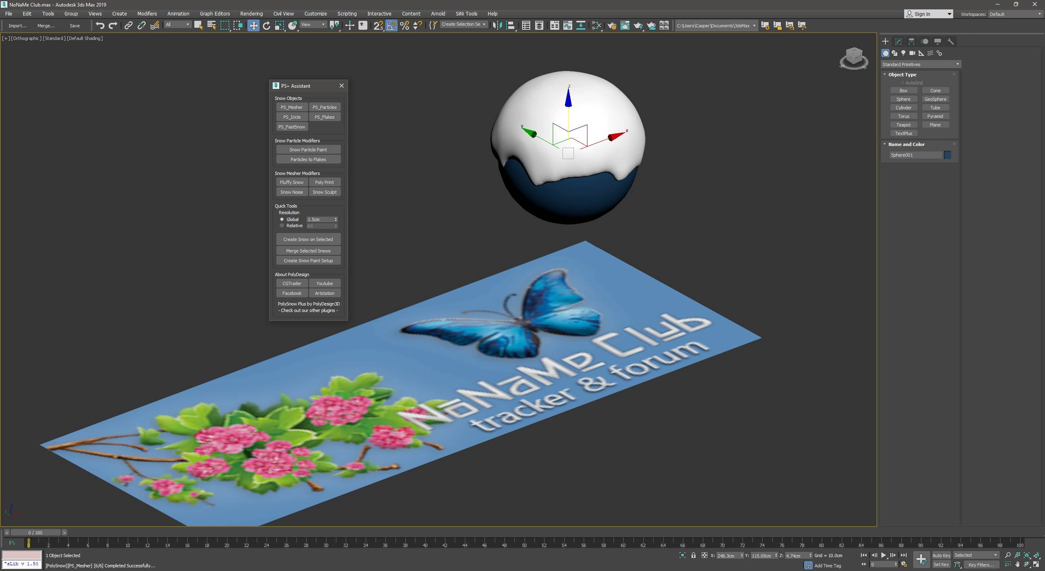Activate Select and Move tool
The height and width of the screenshot is (571, 1045).
point(253,25)
